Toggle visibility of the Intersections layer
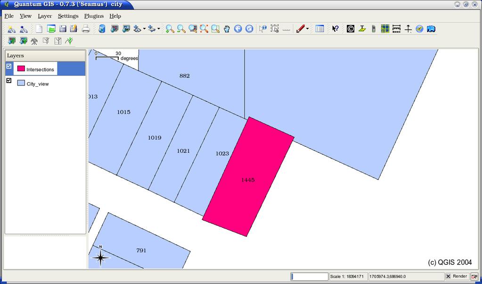482x284 pixels. pyautogui.click(x=9, y=66)
